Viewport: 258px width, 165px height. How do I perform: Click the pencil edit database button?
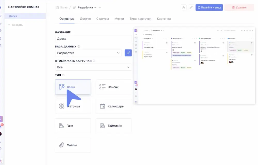point(128,53)
